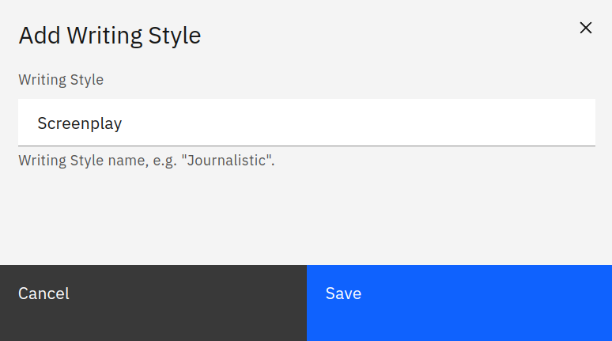
Task: Click the blank area below the helper text
Action: tap(306, 218)
